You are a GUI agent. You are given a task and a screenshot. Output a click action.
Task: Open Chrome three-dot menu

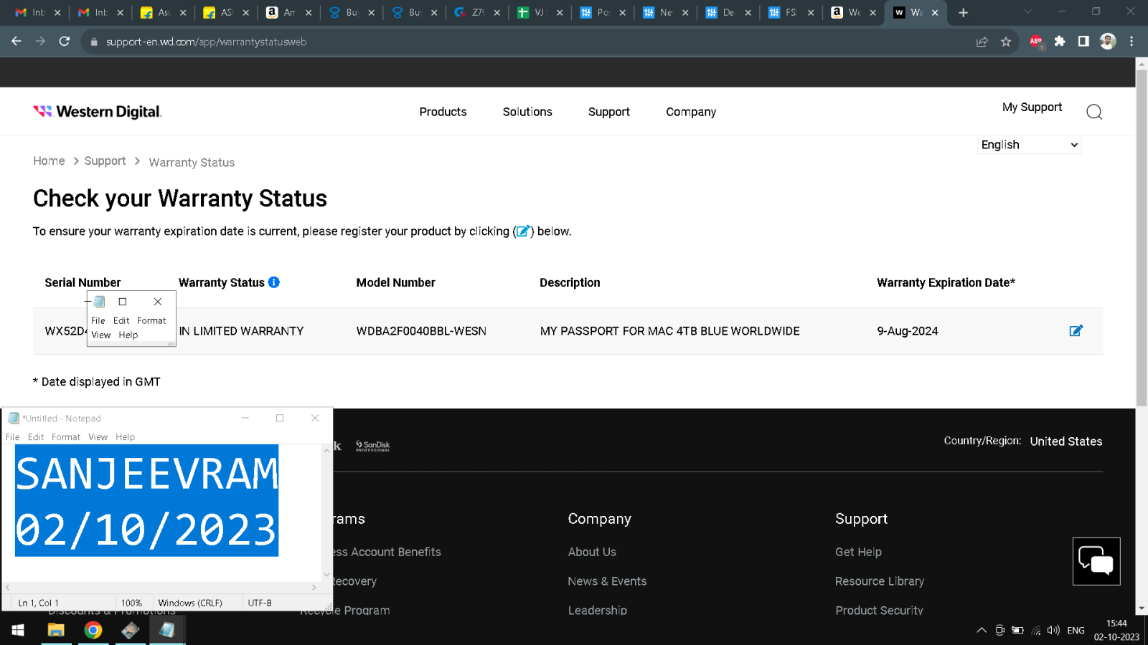tap(1131, 42)
